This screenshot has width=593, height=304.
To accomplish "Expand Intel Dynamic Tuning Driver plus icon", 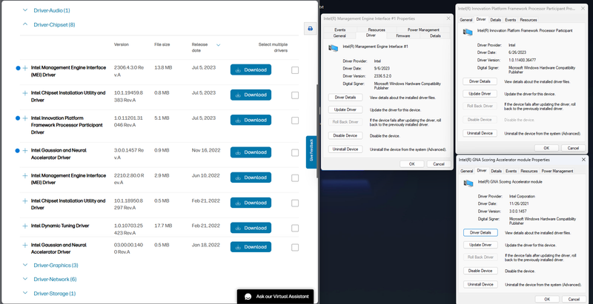I will 25,226.
